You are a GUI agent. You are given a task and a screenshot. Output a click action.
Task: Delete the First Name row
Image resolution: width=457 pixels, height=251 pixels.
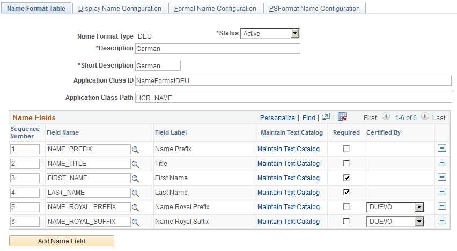442,177
